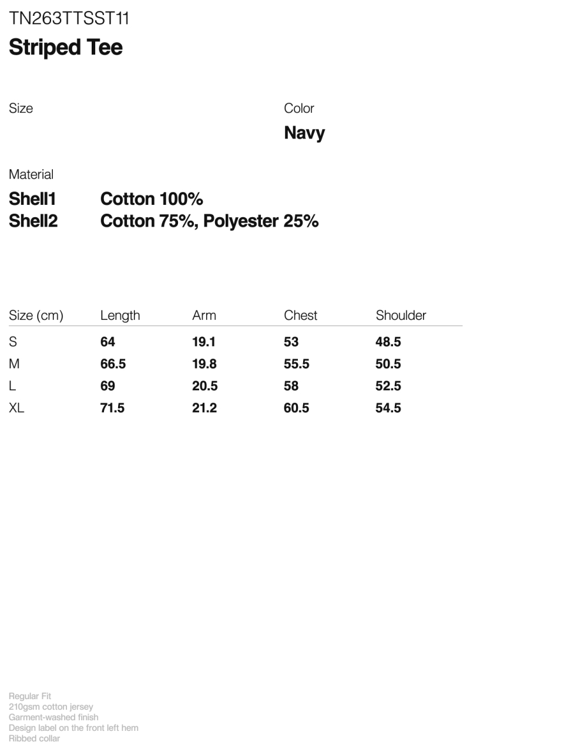Screen dimensions: 564x752
Task: Click the Arm column header
Action: pyautogui.click(x=204, y=316)
